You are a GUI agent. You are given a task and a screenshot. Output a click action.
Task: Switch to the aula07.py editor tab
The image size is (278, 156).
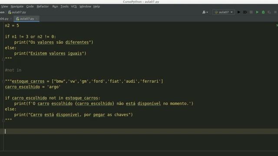pyautogui.click(x=26, y=19)
